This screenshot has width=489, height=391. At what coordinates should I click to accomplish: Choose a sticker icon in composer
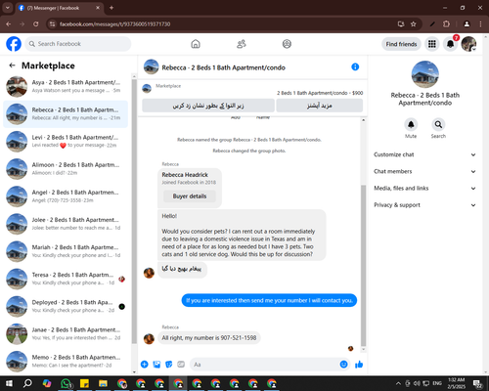pos(169,365)
